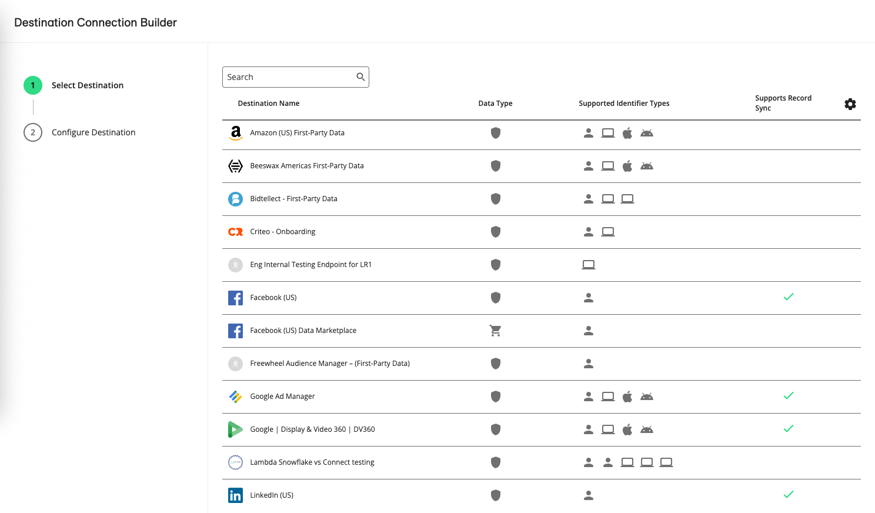Select Lambda Snowflake vs Connect testing row
Screen dimensions: 875x513
pyautogui.click(x=312, y=462)
